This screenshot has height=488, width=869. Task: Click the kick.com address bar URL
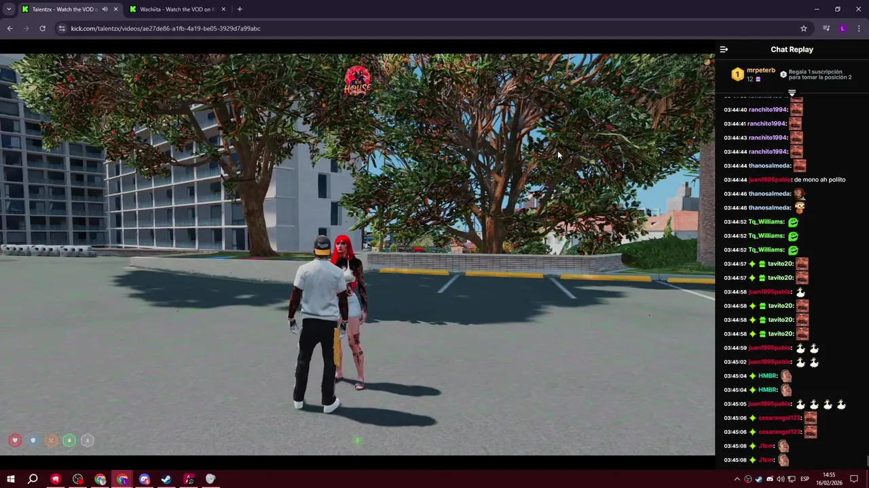(166, 28)
